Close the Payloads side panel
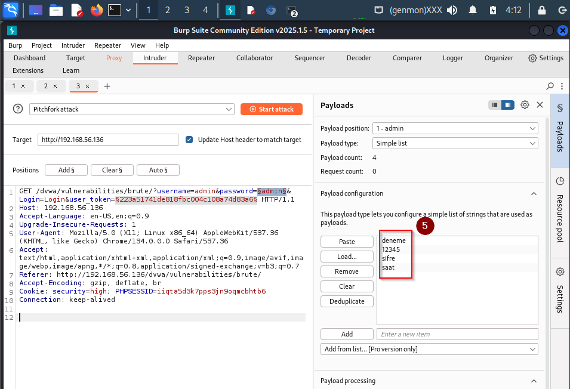 pyautogui.click(x=540, y=105)
